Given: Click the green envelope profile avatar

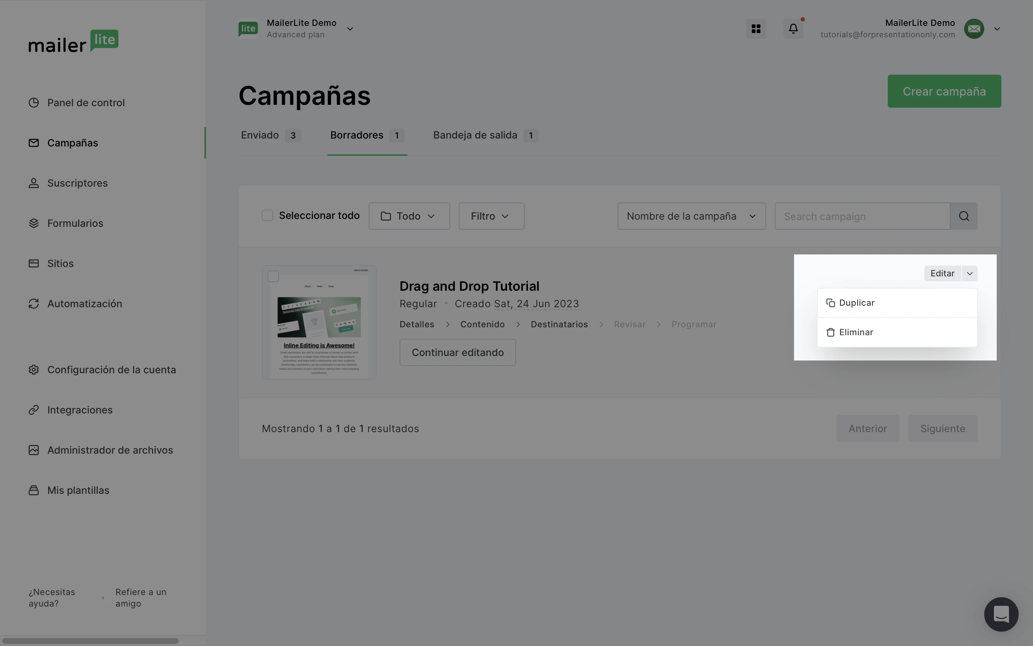Looking at the screenshot, I should pyautogui.click(x=974, y=29).
